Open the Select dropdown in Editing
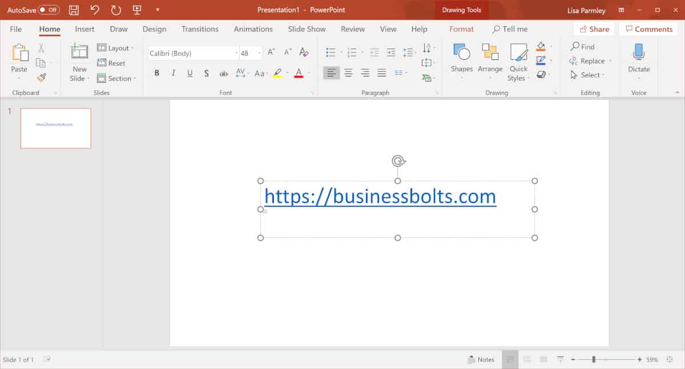 point(587,75)
